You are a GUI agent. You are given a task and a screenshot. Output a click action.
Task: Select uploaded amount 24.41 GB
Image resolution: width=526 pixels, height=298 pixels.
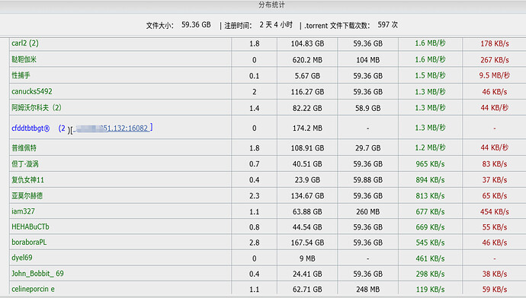[307, 274]
